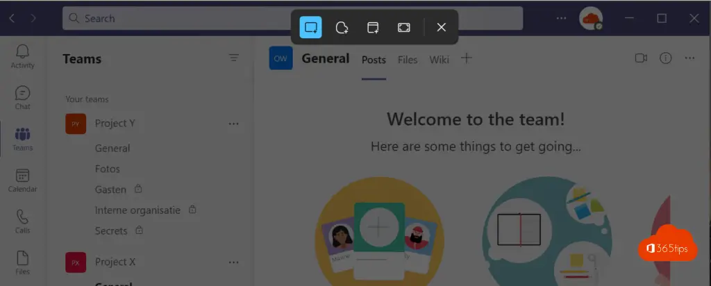Viewport: 711px width, 286px height.
Task: Open the Secrets private channel
Action: [111, 230]
